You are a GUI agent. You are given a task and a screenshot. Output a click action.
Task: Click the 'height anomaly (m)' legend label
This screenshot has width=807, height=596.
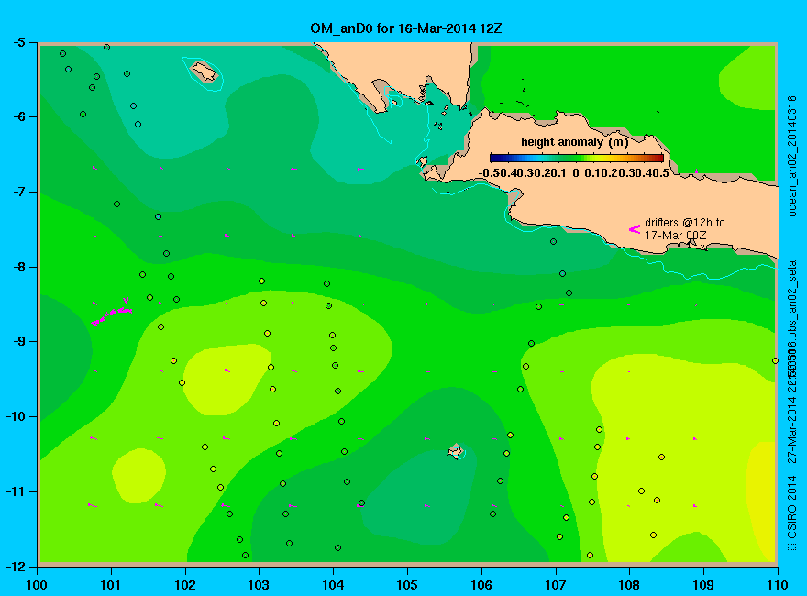pyautogui.click(x=574, y=142)
